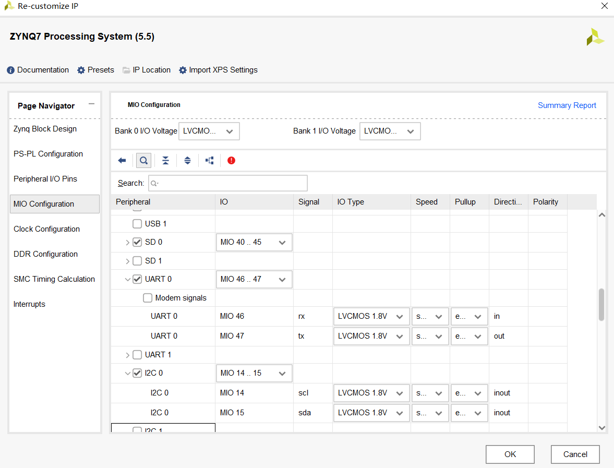Open the IP Location option
This screenshot has height=468, width=614.
click(151, 69)
